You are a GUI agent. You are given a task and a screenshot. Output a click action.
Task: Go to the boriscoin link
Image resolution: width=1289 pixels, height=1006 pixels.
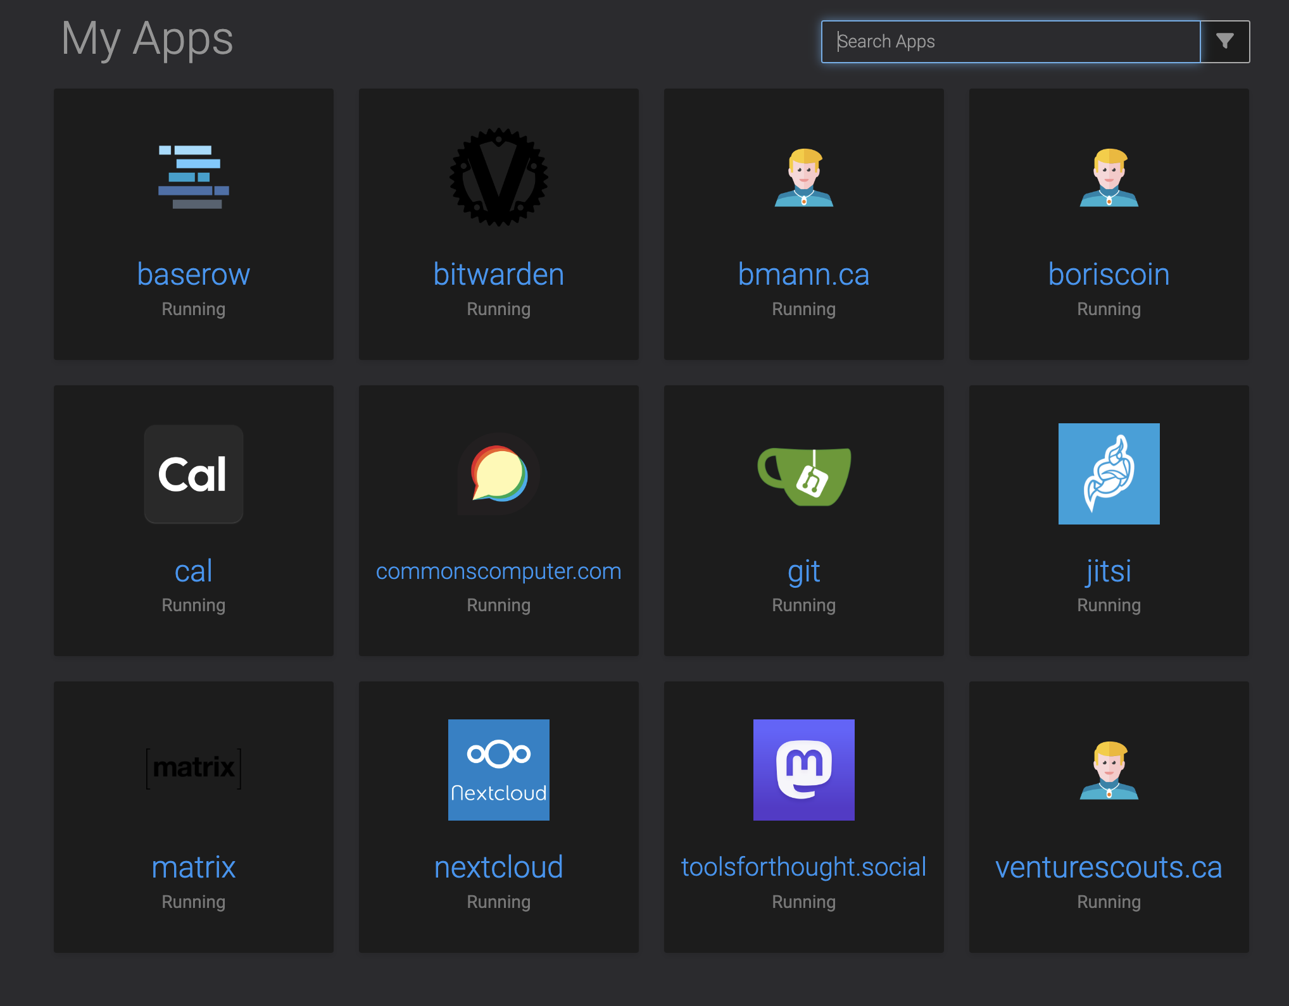click(x=1109, y=274)
